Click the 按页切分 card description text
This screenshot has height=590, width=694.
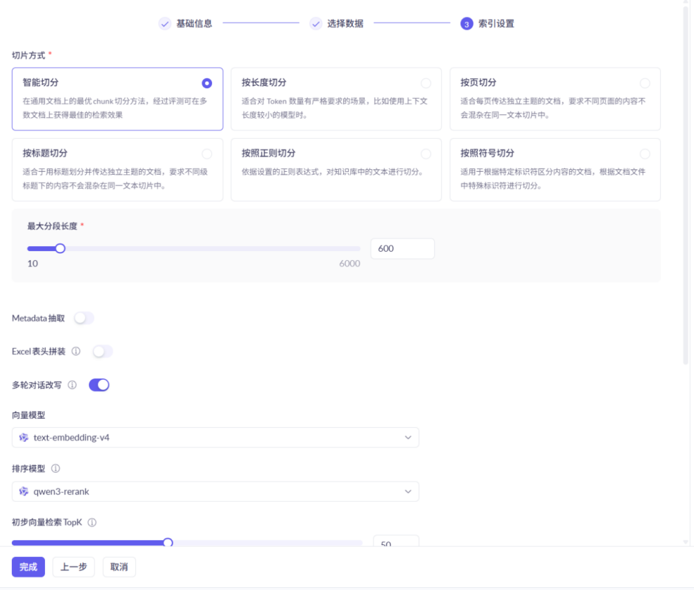point(553,108)
